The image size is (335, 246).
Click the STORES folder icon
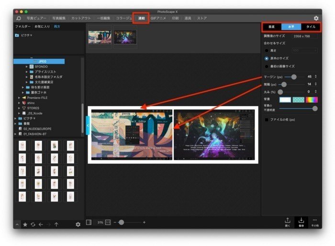coord(24,108)
